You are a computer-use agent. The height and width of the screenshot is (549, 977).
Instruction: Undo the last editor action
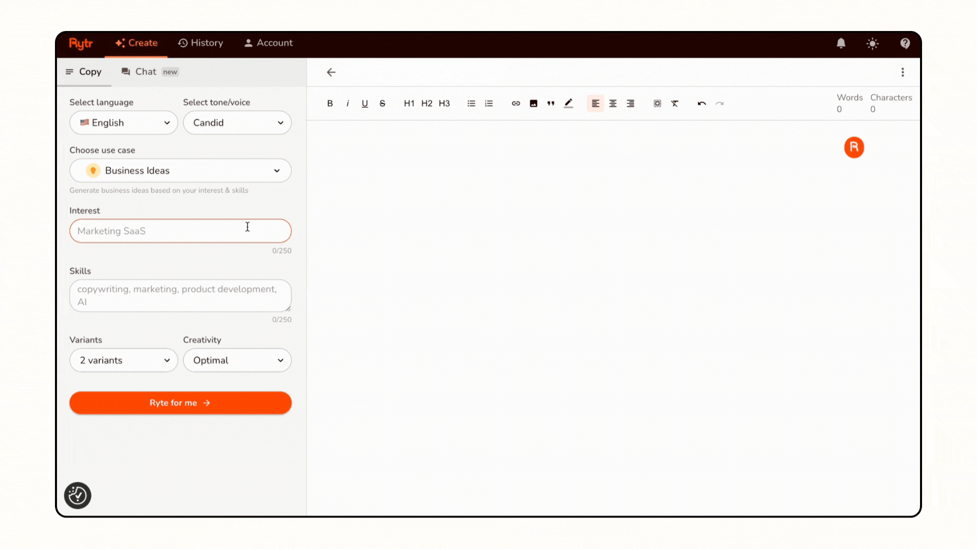[702, 103]
